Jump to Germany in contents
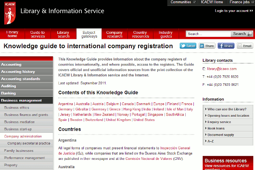The width and height of the screenshot is (255, 170). [65, 109]
